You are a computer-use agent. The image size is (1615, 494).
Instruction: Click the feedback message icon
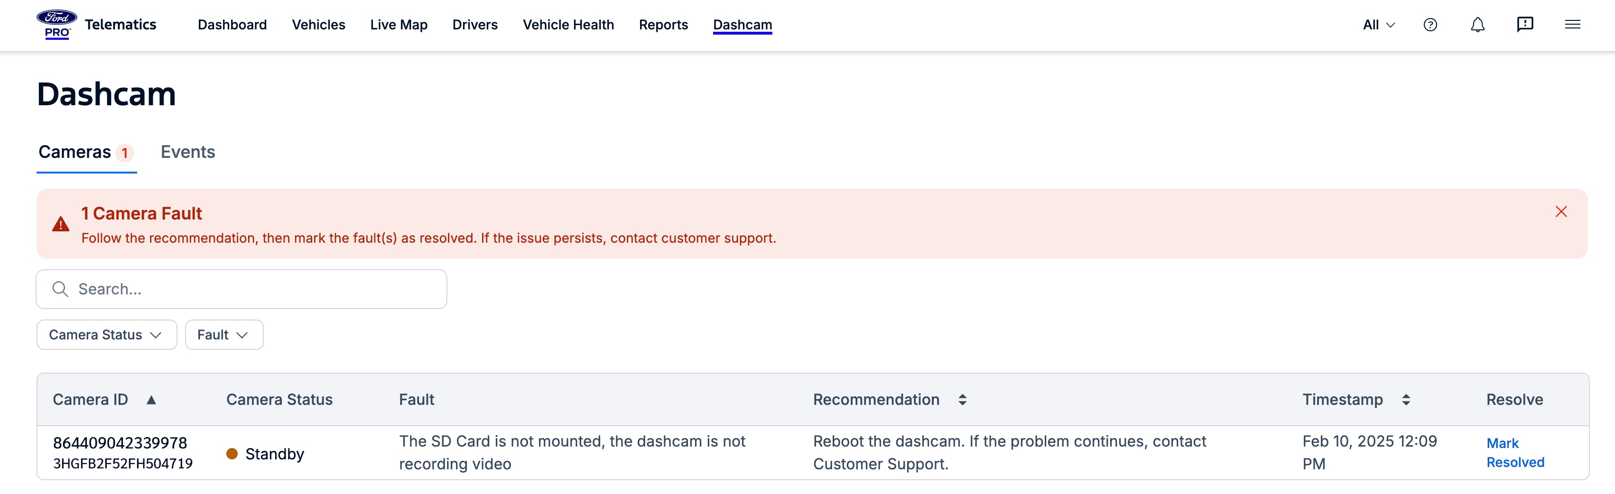[x=1525, y=25]
